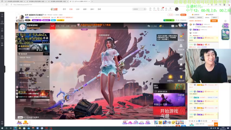Screen dimensions: 231x130
Task: Open the 组队大厅 team lobby icon
Action: tap(181, 77)
